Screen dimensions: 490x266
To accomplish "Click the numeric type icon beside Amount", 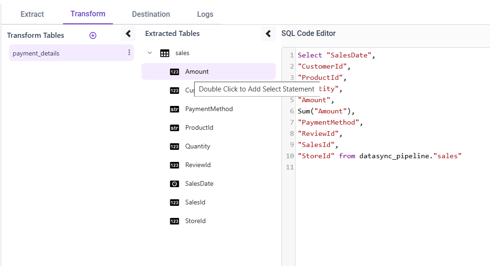I will coord(175,72).
